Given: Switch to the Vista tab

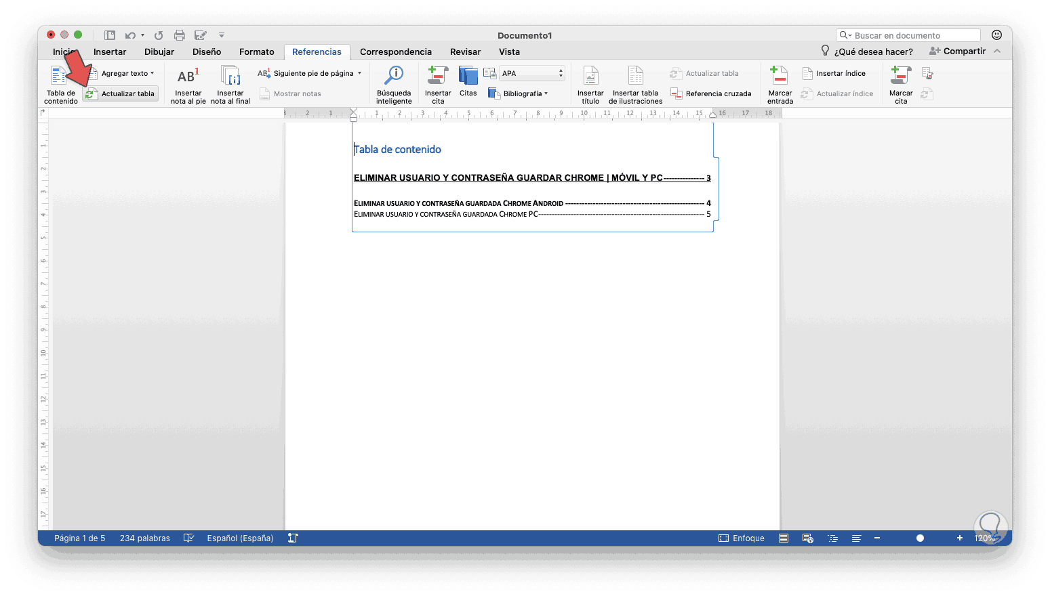Looking at the screenshot, I should pyautogui.click(x=509, y=51).
